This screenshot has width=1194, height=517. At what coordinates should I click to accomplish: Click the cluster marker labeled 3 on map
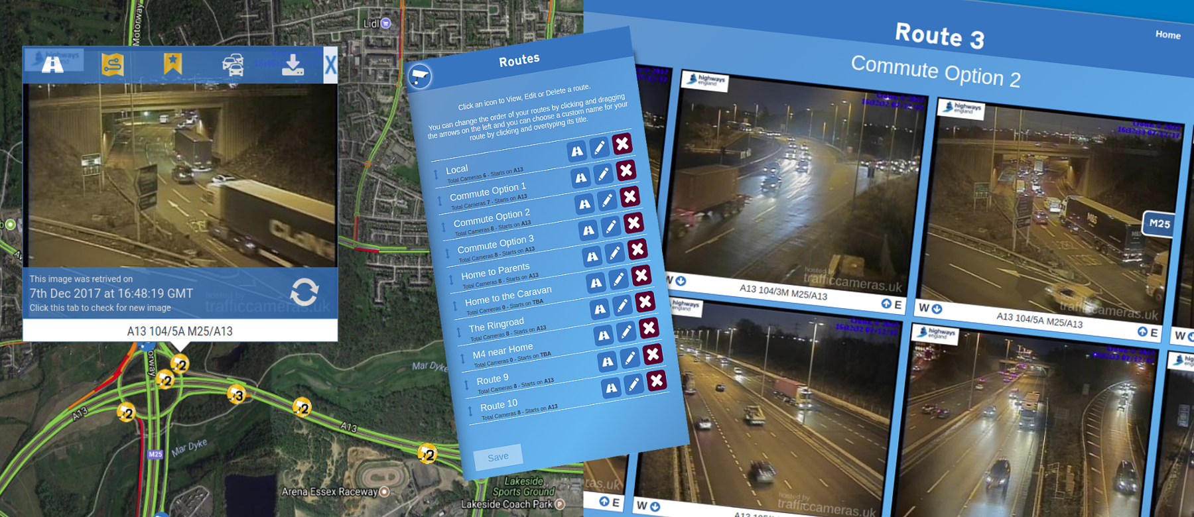(237, 395)
